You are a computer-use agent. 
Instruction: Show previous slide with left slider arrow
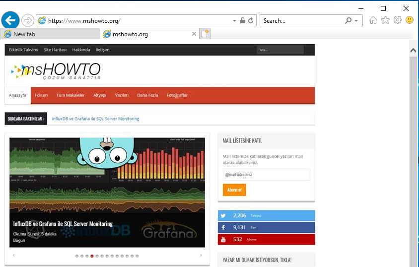pyautogui.click(x=13, y=255)
